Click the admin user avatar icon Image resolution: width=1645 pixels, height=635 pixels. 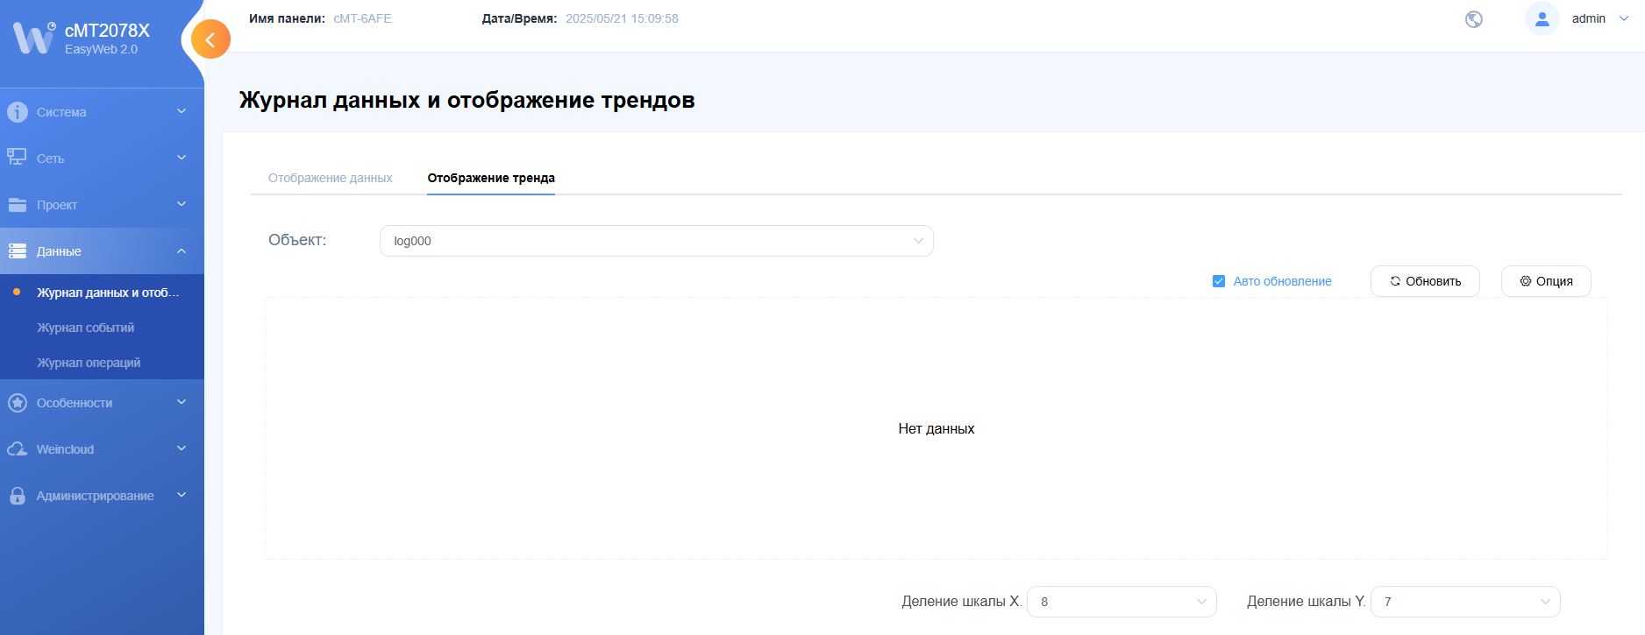[1542, 19]
